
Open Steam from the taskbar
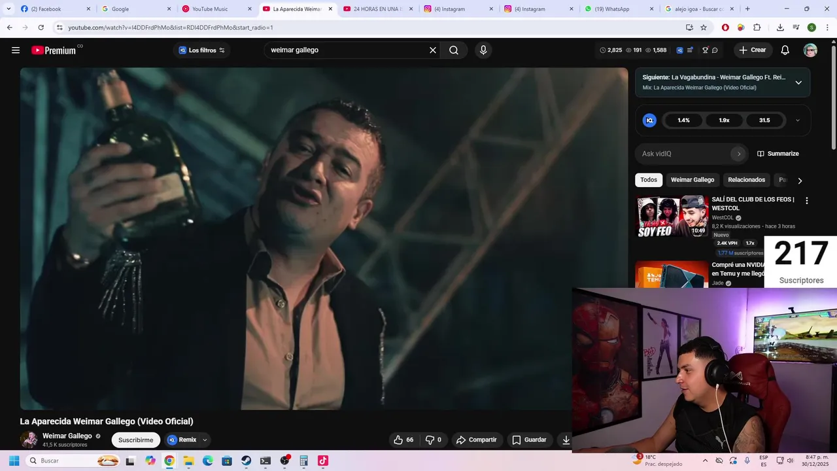(x=246, y=461)
